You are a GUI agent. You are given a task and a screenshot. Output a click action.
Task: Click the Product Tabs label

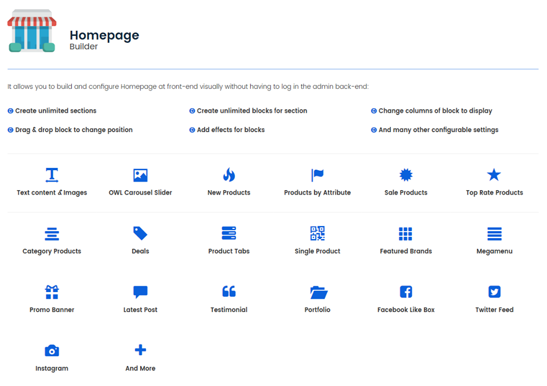[x=229, y=251]
